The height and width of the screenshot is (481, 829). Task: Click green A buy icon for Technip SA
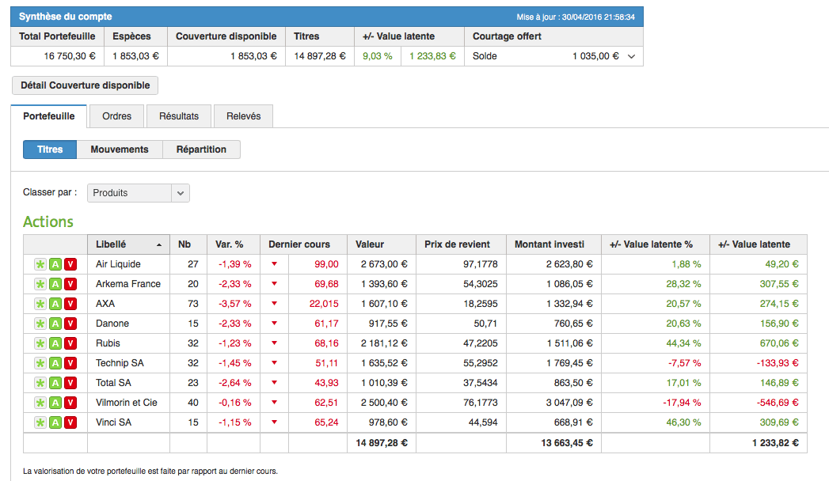pyautogui.click(x=55, y=363)
